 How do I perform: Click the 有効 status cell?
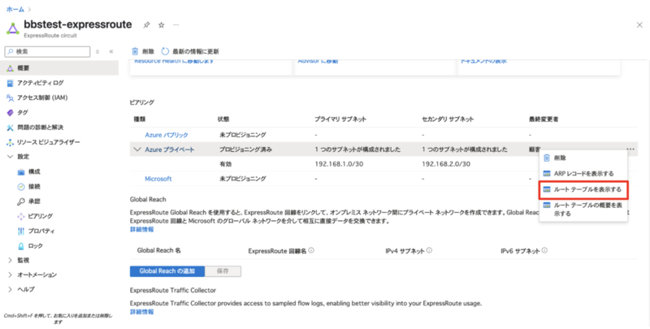(x=226, y=164)
